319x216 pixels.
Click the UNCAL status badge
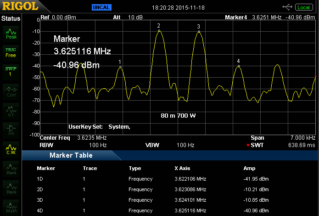coord(101,7)
